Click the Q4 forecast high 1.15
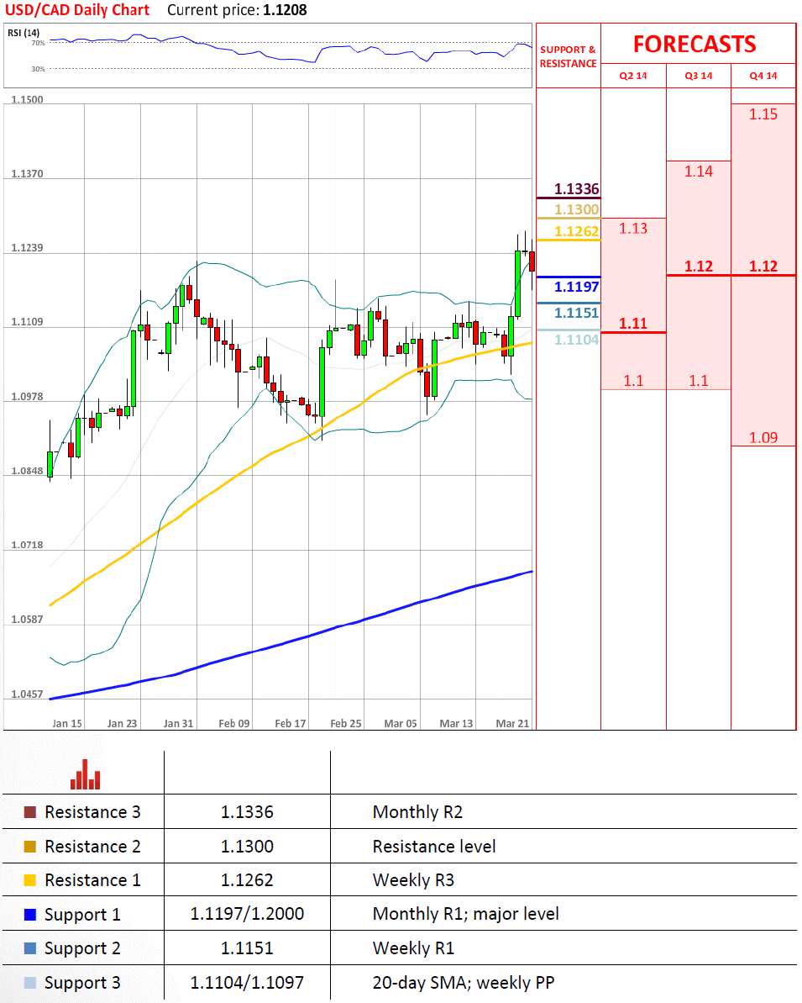 click(x=763, y=114)
